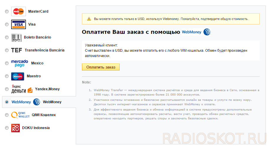Click note 3 starting Для эффективного ведения
Image resolution: width=270 pixels, height=147 pixels.
coord(173,114)
